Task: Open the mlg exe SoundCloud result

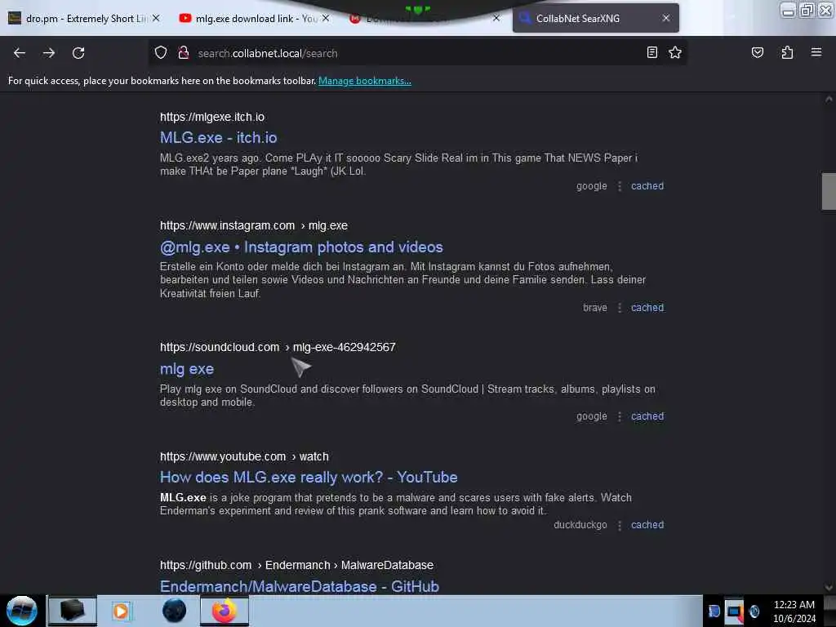Action: pos(187,368)
